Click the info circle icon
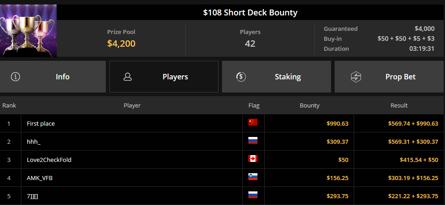Screen dimensions: 445x205 15,77
